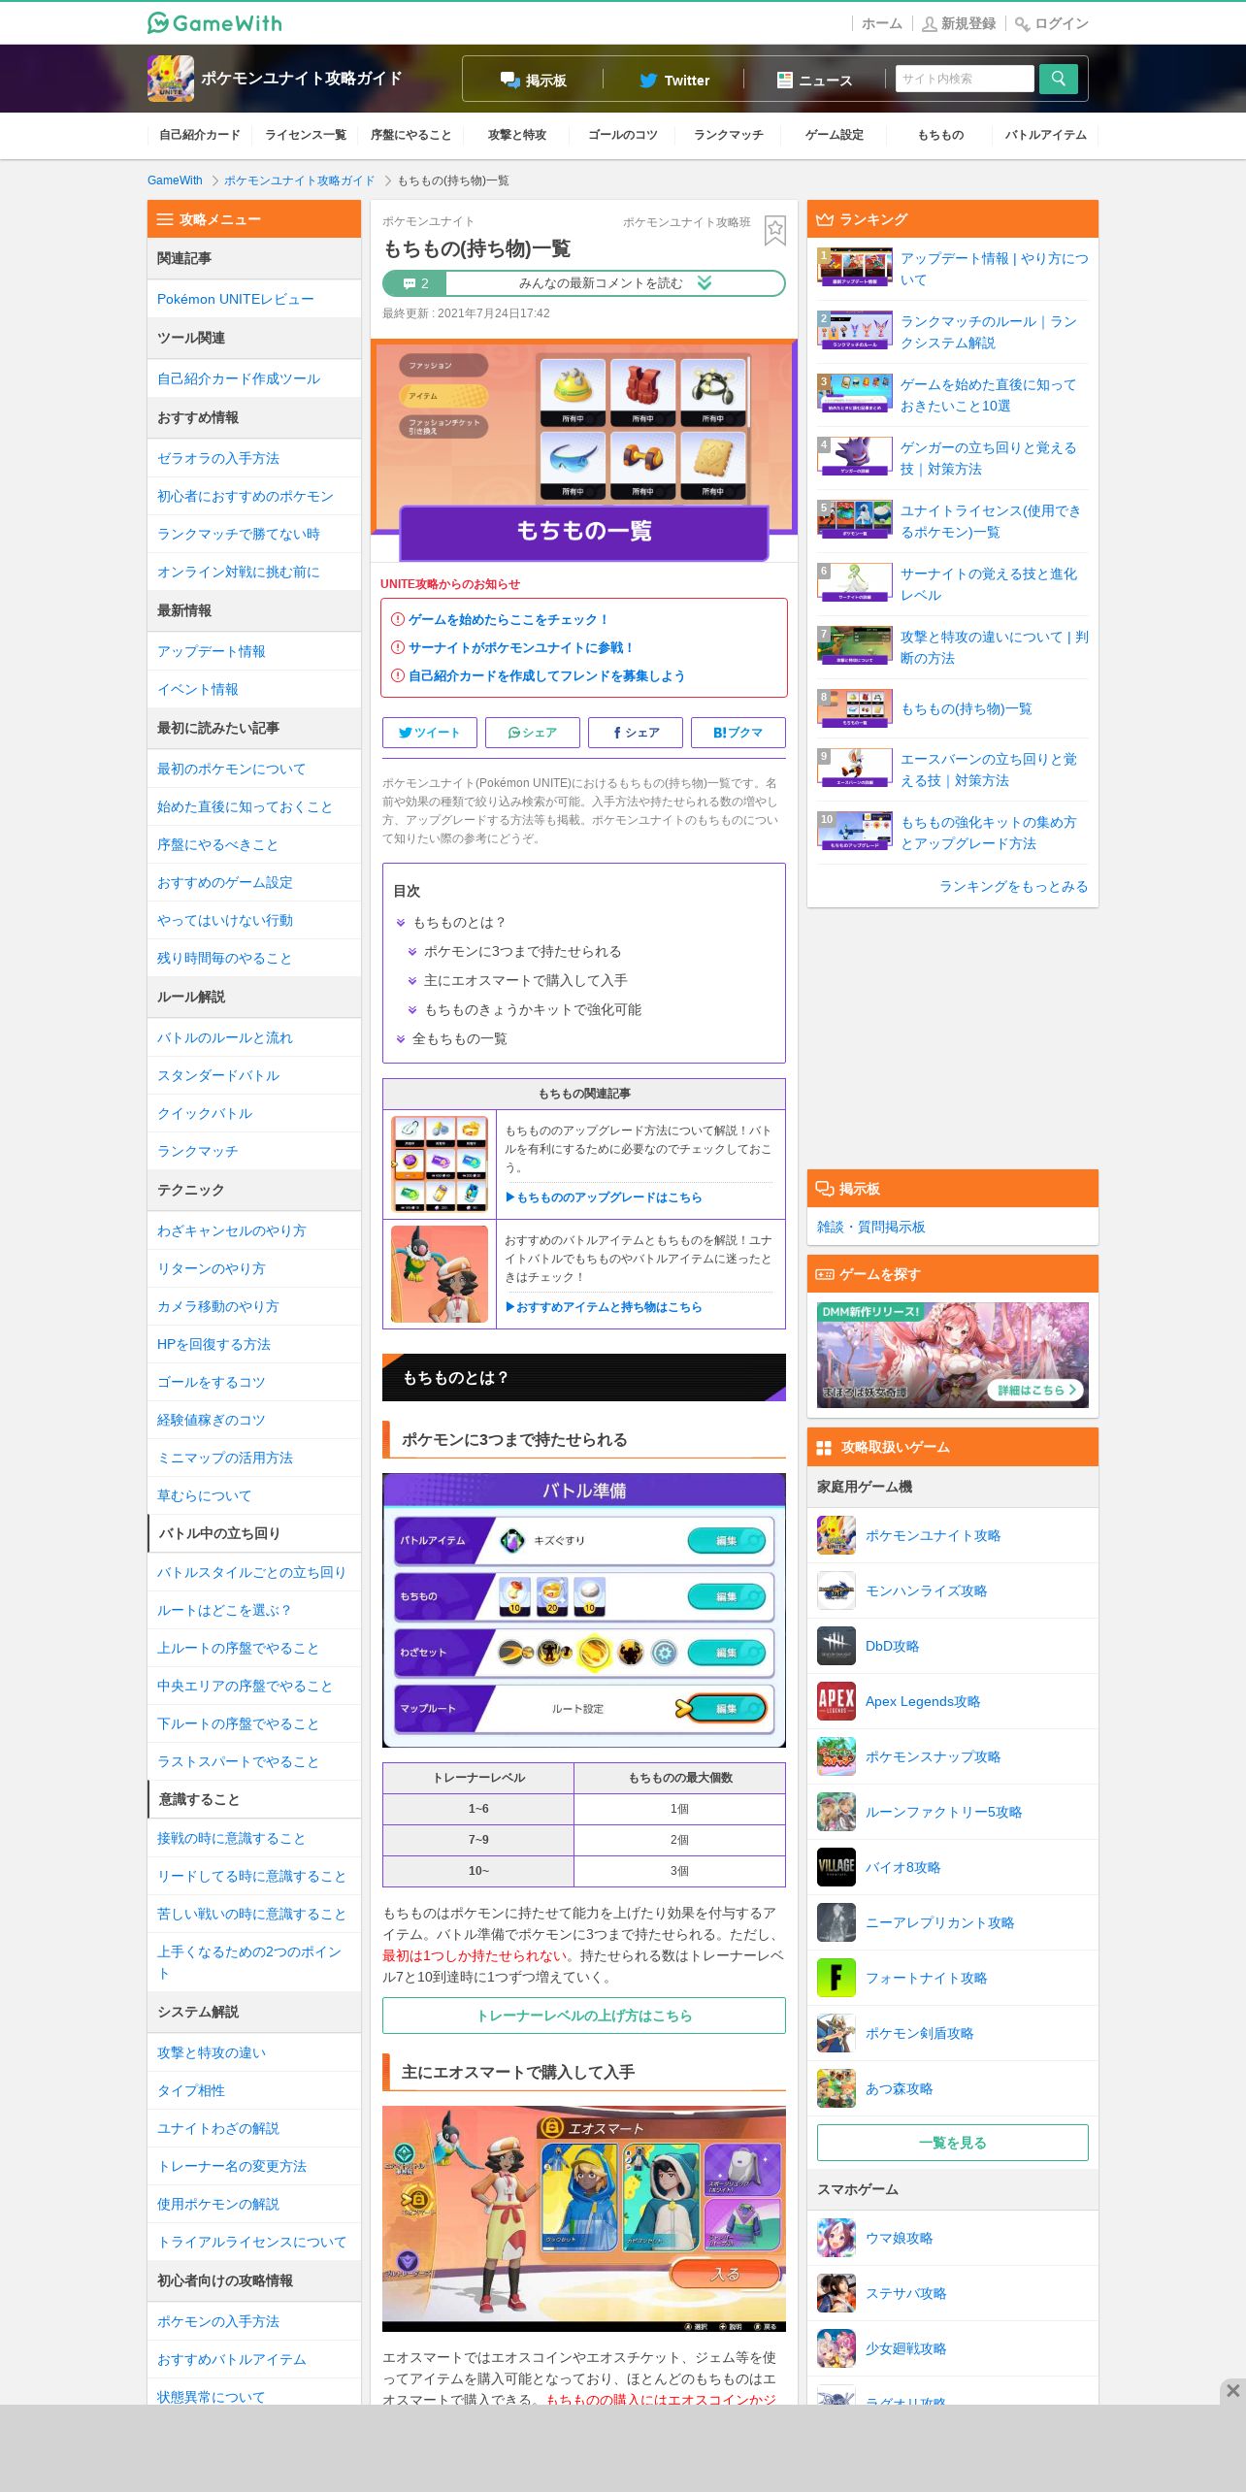1246x2492 pixels.
Task: Select バトルアイテム in nav bar
Action: coord(1046,135)
